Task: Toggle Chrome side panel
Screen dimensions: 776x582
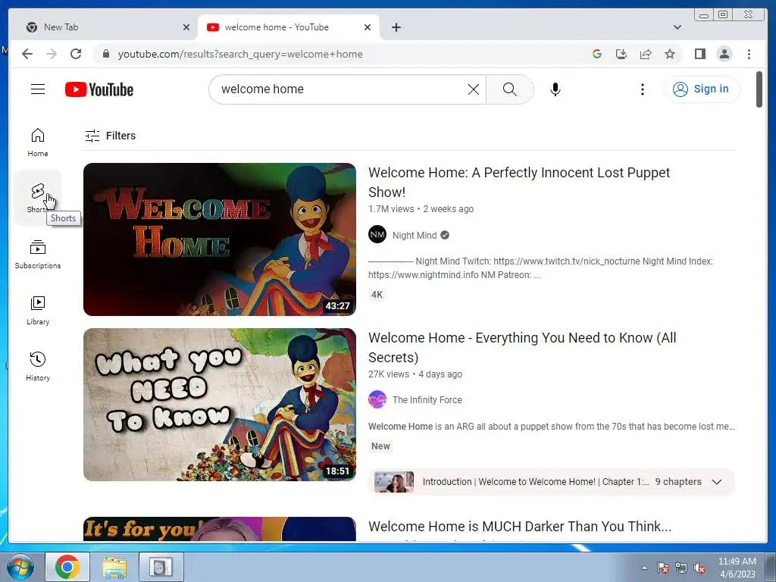Action: click(699, 54)
